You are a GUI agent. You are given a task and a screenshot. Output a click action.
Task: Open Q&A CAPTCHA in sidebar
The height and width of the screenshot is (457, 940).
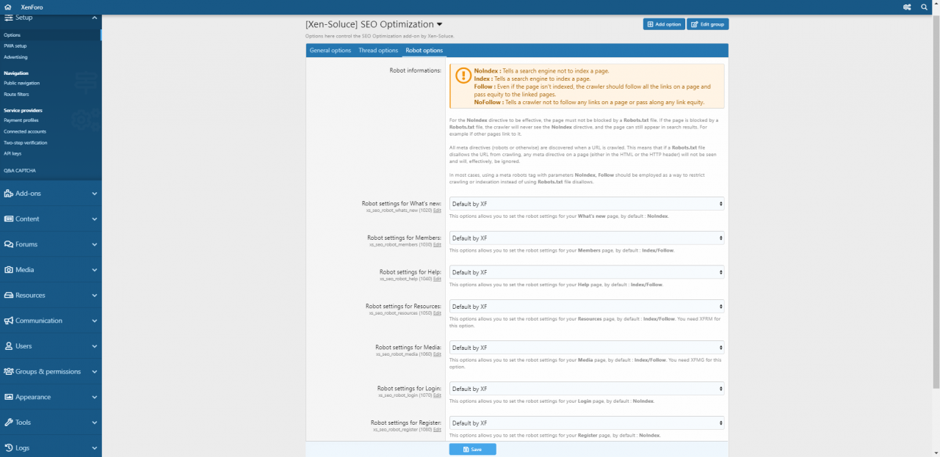tap(50, 170)
